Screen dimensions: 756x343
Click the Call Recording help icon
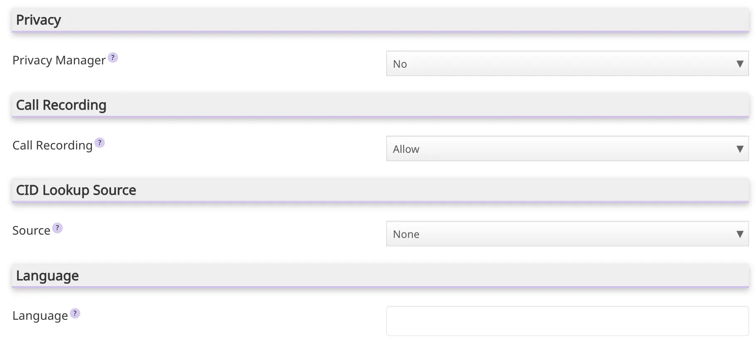point(99,143)
